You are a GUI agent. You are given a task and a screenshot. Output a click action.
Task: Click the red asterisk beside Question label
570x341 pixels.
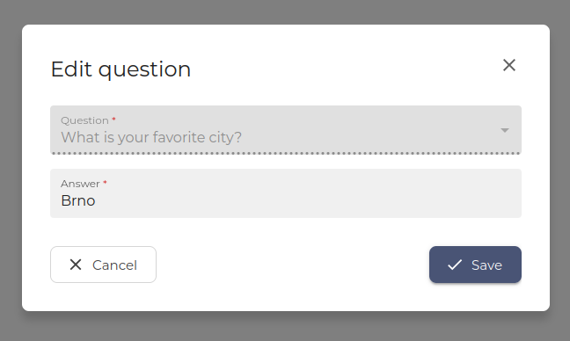(x=113, y=119)
